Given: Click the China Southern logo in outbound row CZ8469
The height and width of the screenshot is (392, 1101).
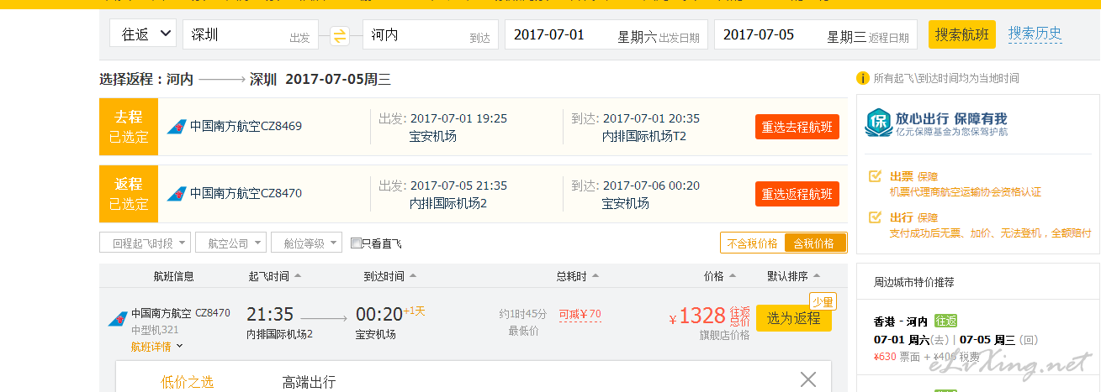Looking at the screenshot, I should pyautogui.click(x=176, y=127).
